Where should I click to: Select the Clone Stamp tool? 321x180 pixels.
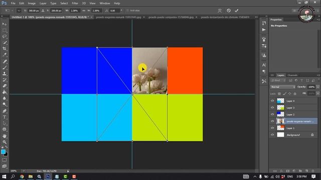pos(5,73)
